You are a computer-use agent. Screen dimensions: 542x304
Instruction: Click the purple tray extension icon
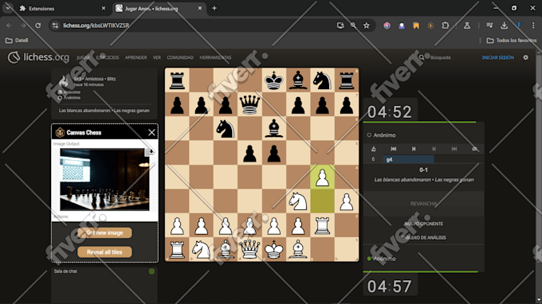pyautogui.click(x=401, y=25)
